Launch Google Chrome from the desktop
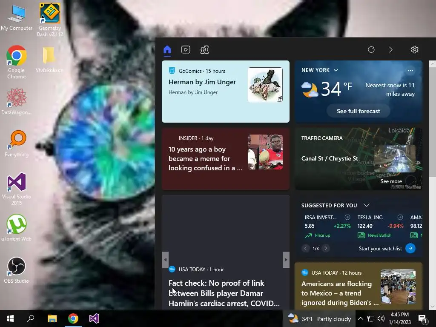Viewport: 436px width, 327px height. [17, 62]
